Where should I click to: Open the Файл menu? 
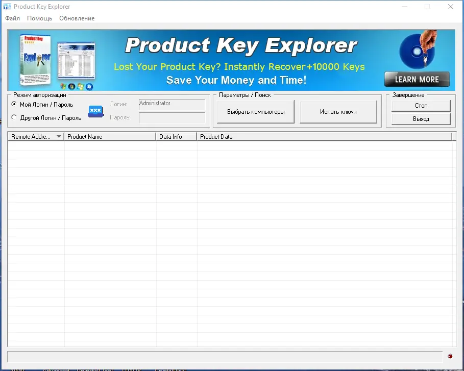(x=12, y=18)
